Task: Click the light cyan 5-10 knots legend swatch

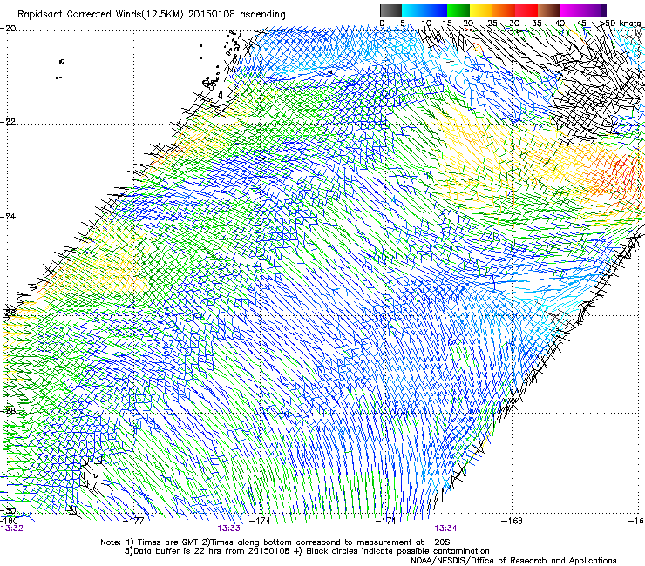Action: pyautogui.click(x=413, y=10)
